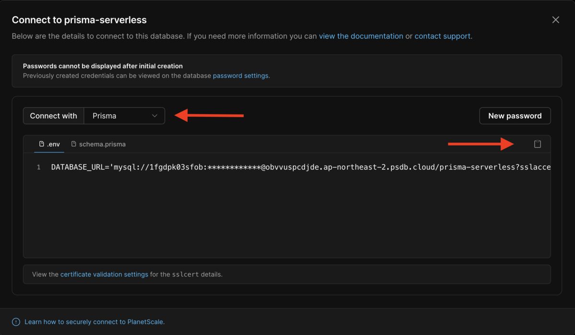Open Learn how to securely connect link
575x335 pixels.
point(94,322)
